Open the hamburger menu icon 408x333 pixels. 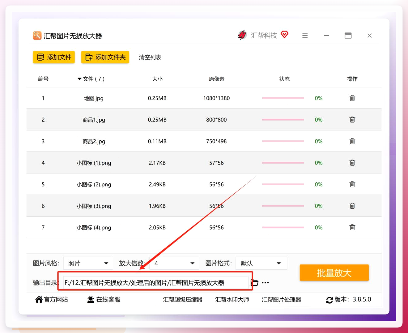click(305, 36)
